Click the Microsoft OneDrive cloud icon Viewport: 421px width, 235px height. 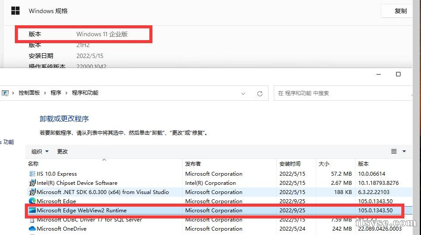32,228
